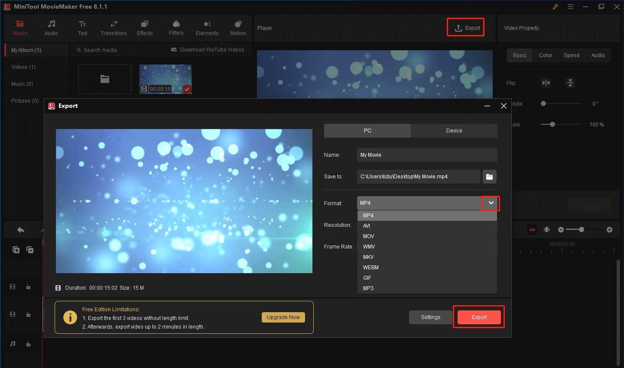Click the Name field containing My Movie

427,155
